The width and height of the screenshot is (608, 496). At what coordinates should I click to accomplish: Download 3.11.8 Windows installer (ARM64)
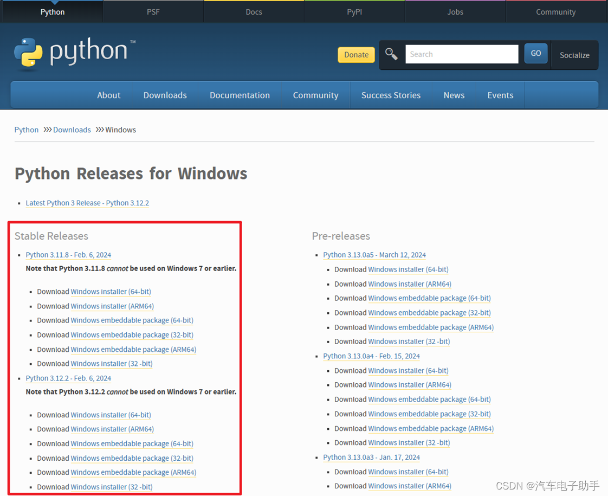[112, 306]
